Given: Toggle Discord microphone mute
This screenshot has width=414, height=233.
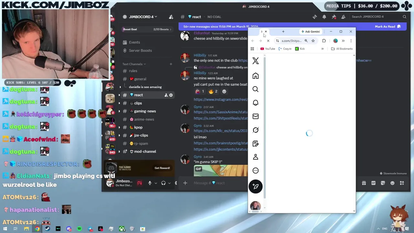Looking at the screenshot, I should (150, 183).
